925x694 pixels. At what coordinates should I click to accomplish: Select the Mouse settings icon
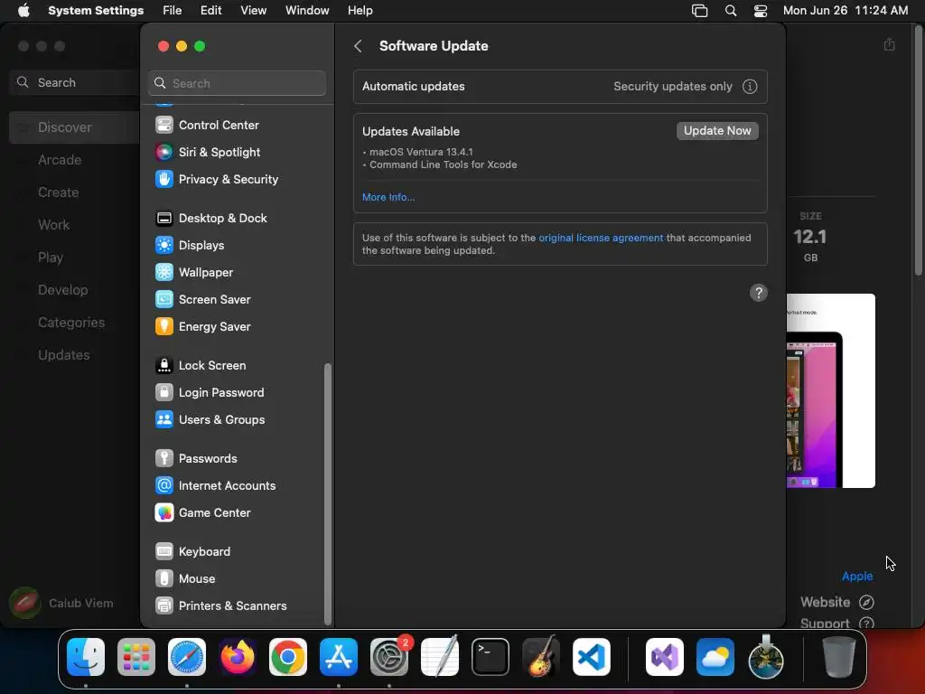click(164, 579)
